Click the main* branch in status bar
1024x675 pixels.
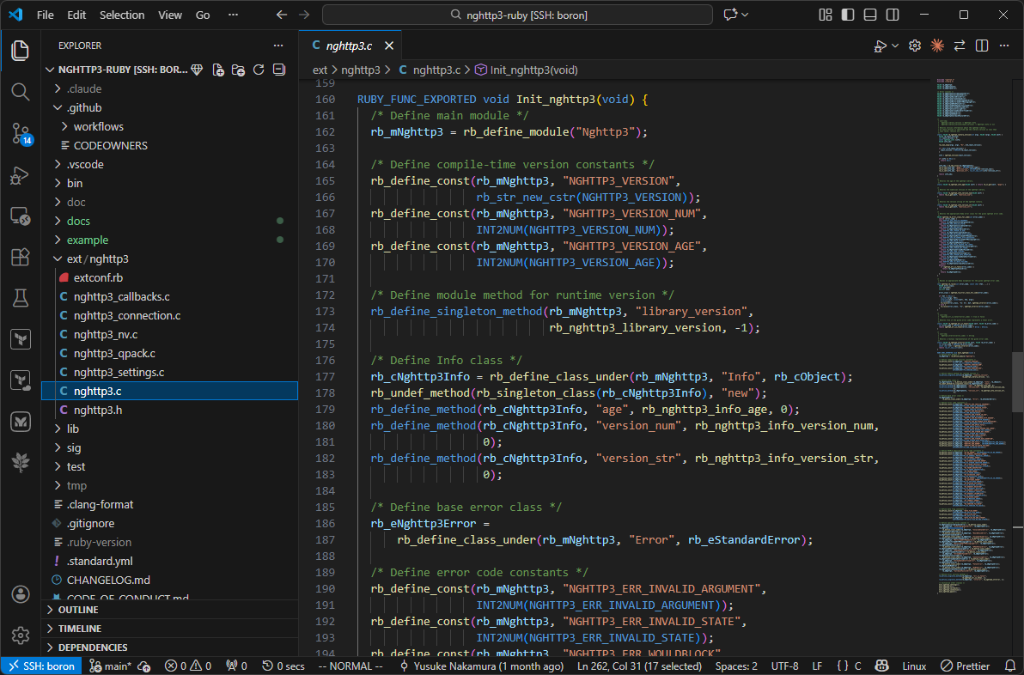click(x=111, y=666)
